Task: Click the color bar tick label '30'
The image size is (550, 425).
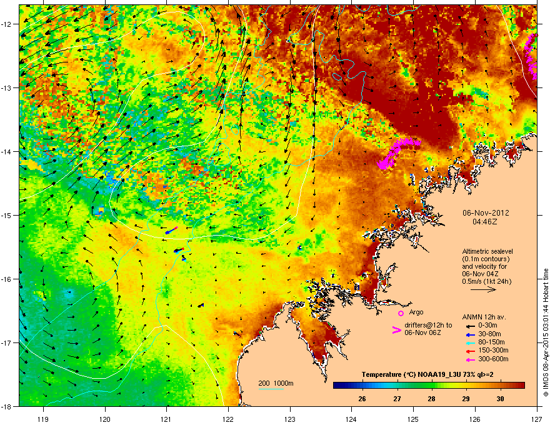Action: click(501, 399)
